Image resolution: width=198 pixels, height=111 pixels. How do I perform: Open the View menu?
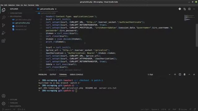[18, 5]
